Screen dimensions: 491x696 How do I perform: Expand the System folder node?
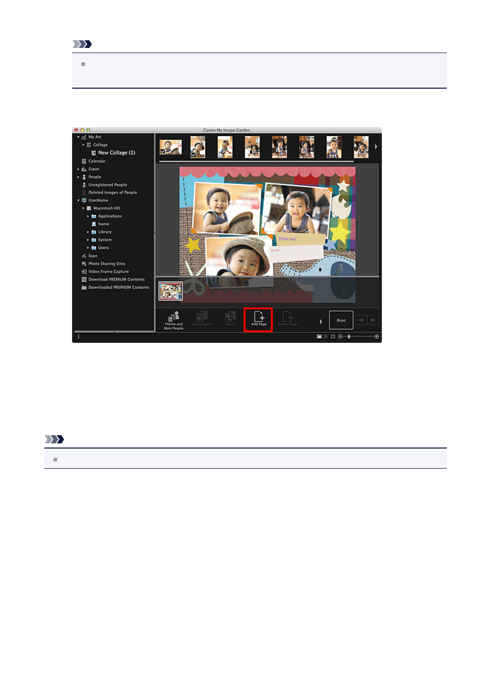pos(88,240)
